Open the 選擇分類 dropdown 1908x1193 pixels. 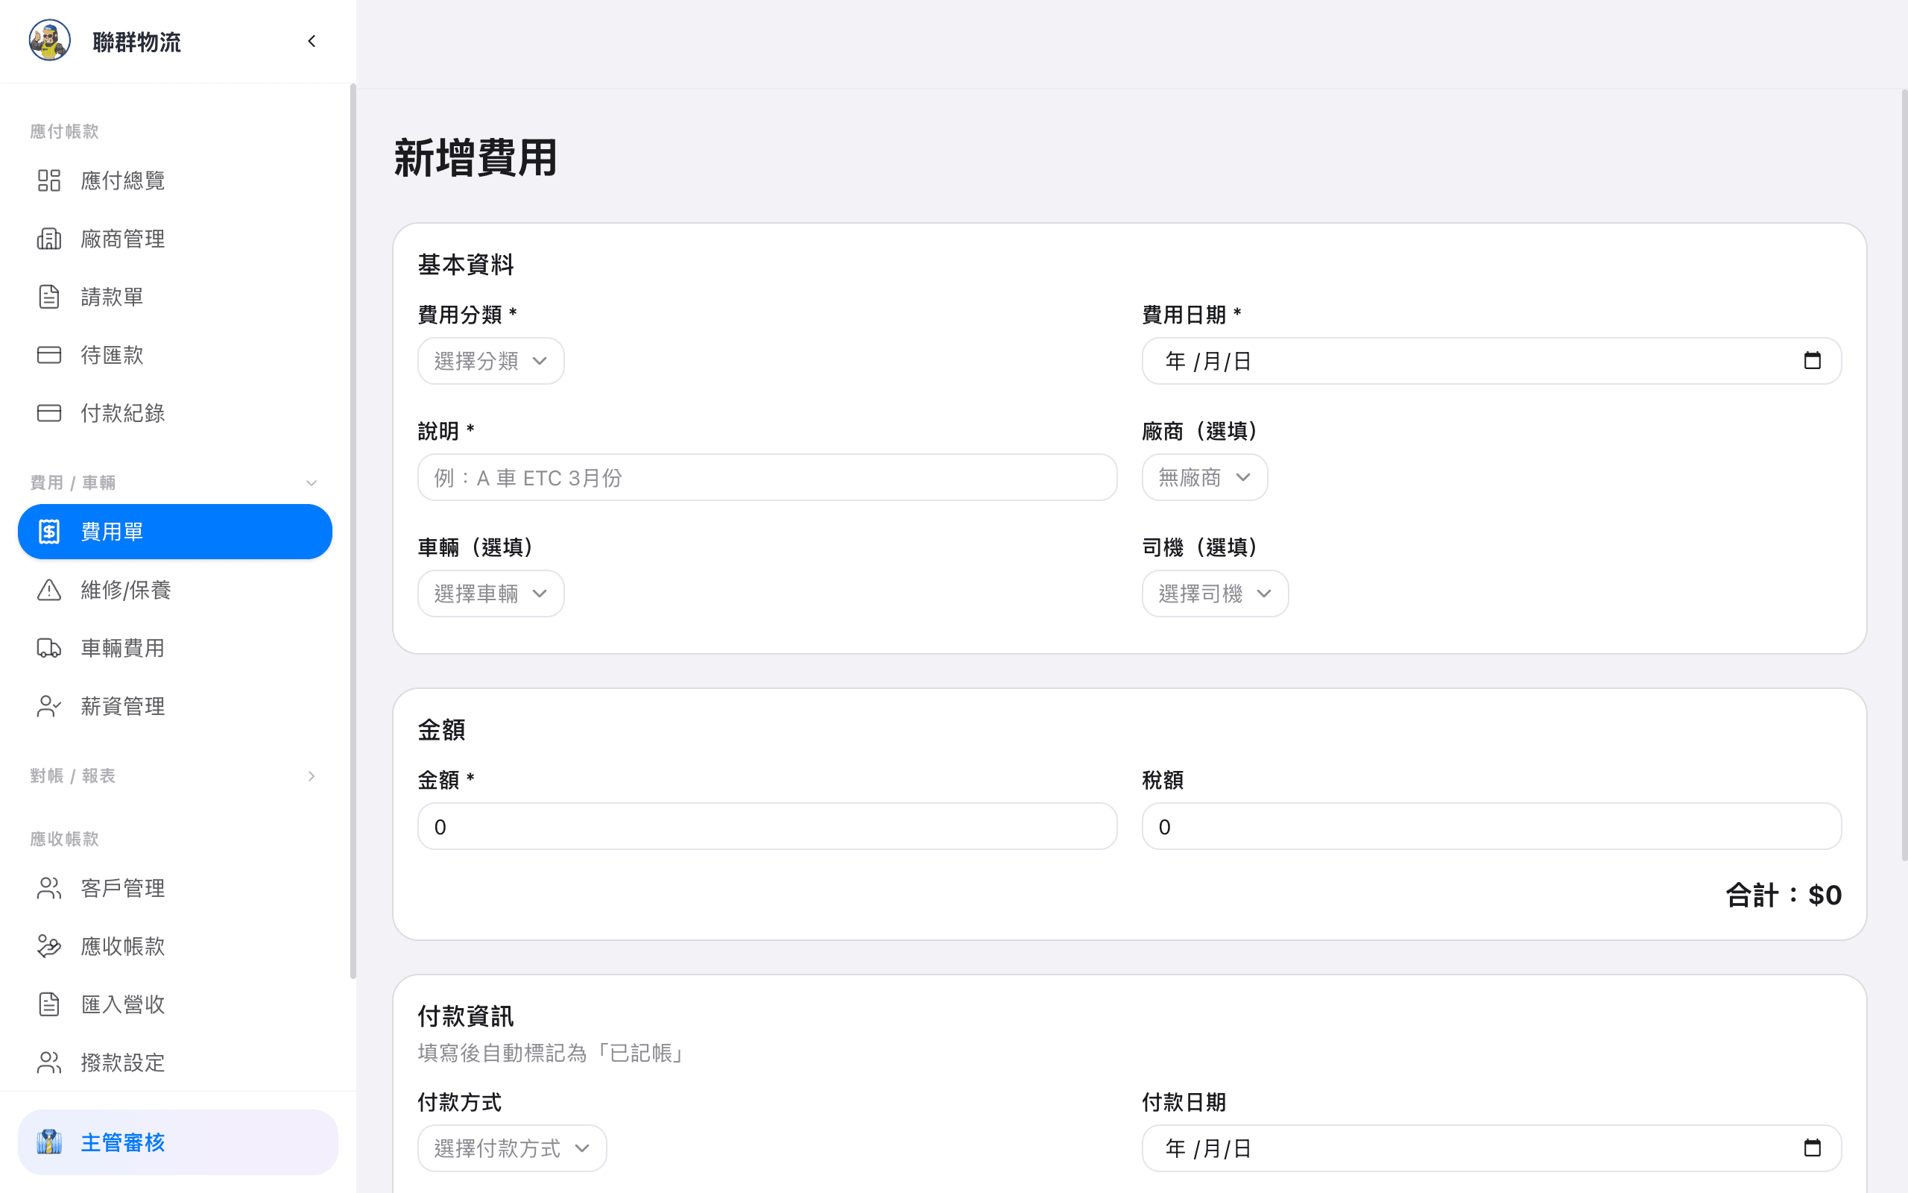pos(490,362)
